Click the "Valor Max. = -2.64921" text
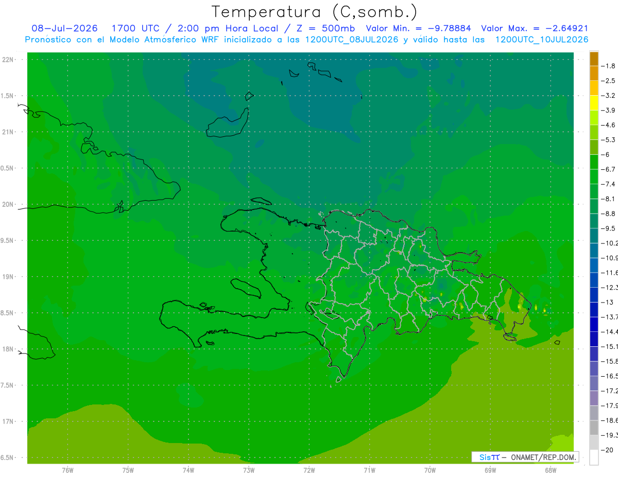Screen dimensions: 618x477 tap(535, 28)
